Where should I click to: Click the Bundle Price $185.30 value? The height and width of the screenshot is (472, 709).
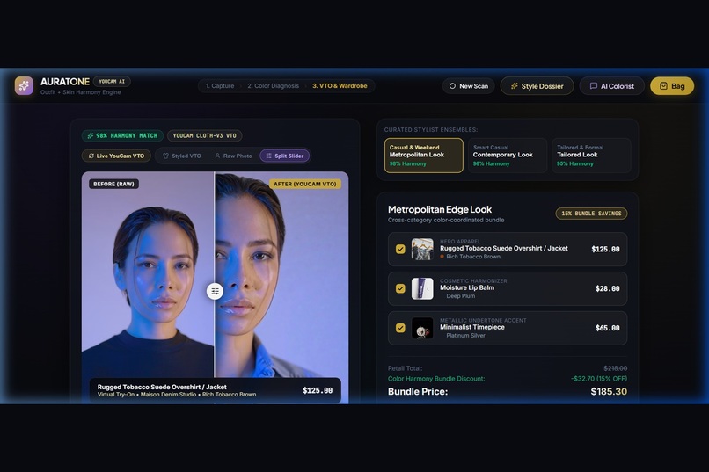point(609,392)
